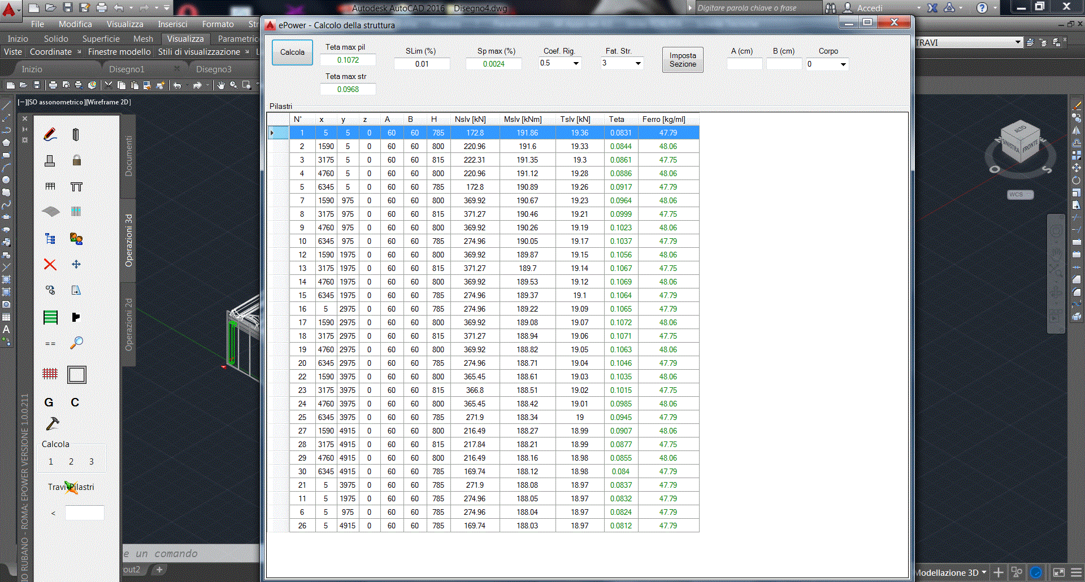Click Teta value 0.1071 in row 18
This screenshot has height=582, width=1085.
pyautogui.click(x=620, y=336)
